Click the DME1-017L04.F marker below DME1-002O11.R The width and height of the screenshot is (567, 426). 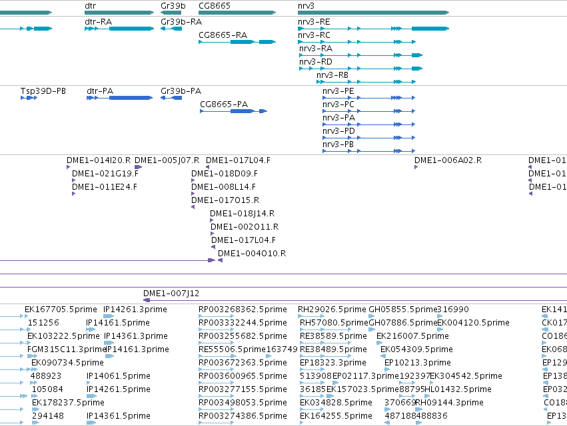click(213, 247)
